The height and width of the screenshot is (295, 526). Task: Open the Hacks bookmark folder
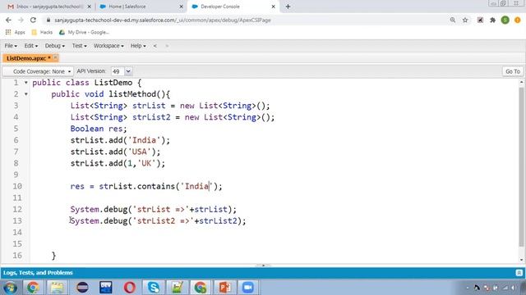[42, 33]
